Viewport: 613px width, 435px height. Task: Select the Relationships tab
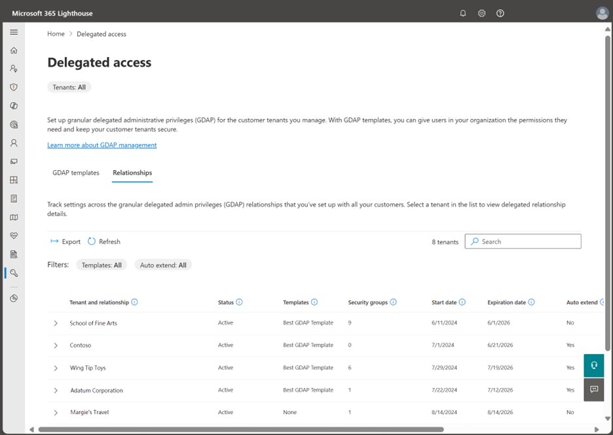[x=132, y=173]
